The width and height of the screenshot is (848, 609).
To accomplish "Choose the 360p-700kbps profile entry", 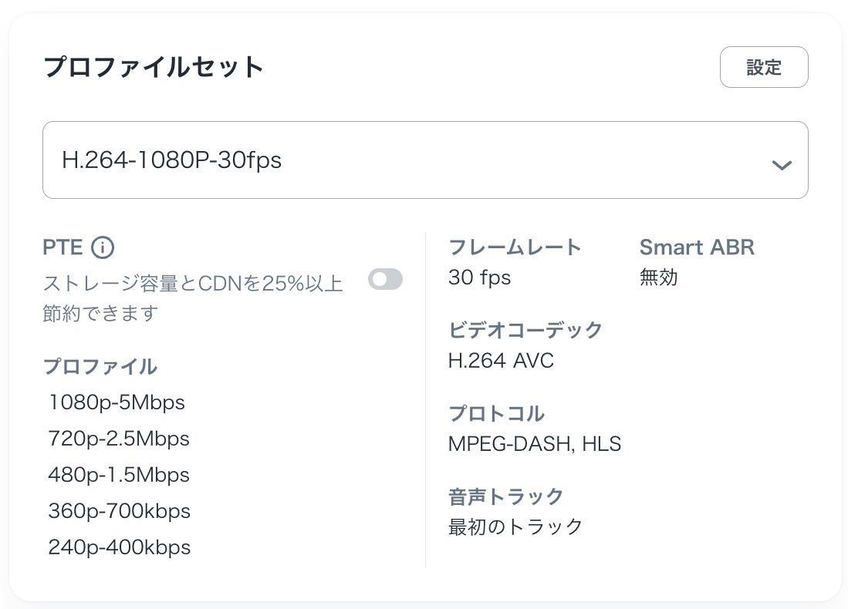I will click(x=120, y=511).
